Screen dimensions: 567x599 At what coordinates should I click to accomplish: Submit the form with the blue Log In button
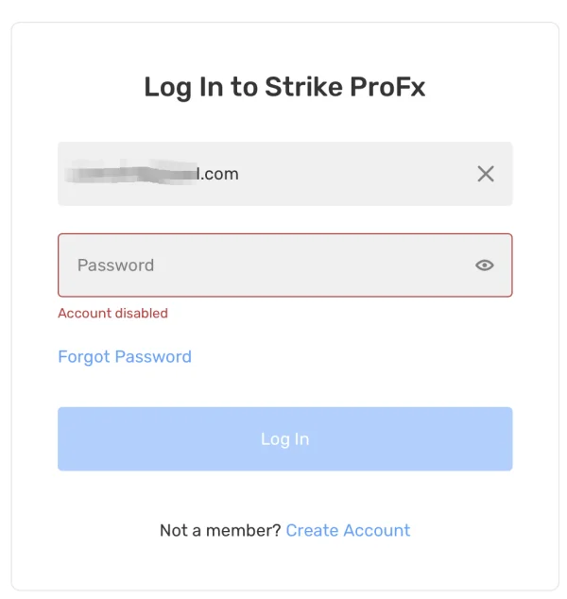[x=284, y=438]
